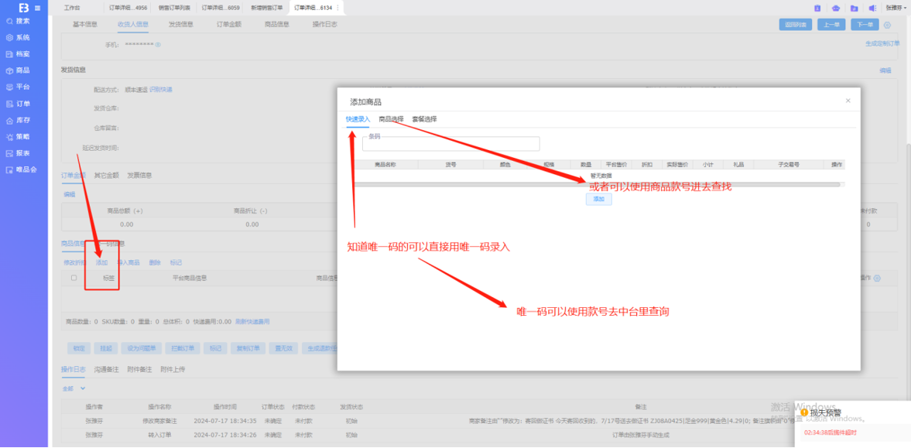
Task: Click the purple speaker announcement icon
Action: click(x=872, y=8)
